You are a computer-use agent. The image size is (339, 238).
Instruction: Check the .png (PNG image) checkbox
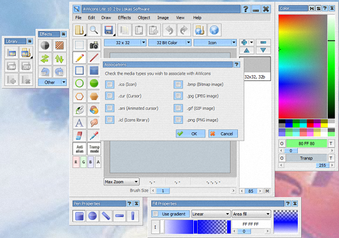[178, 120]
